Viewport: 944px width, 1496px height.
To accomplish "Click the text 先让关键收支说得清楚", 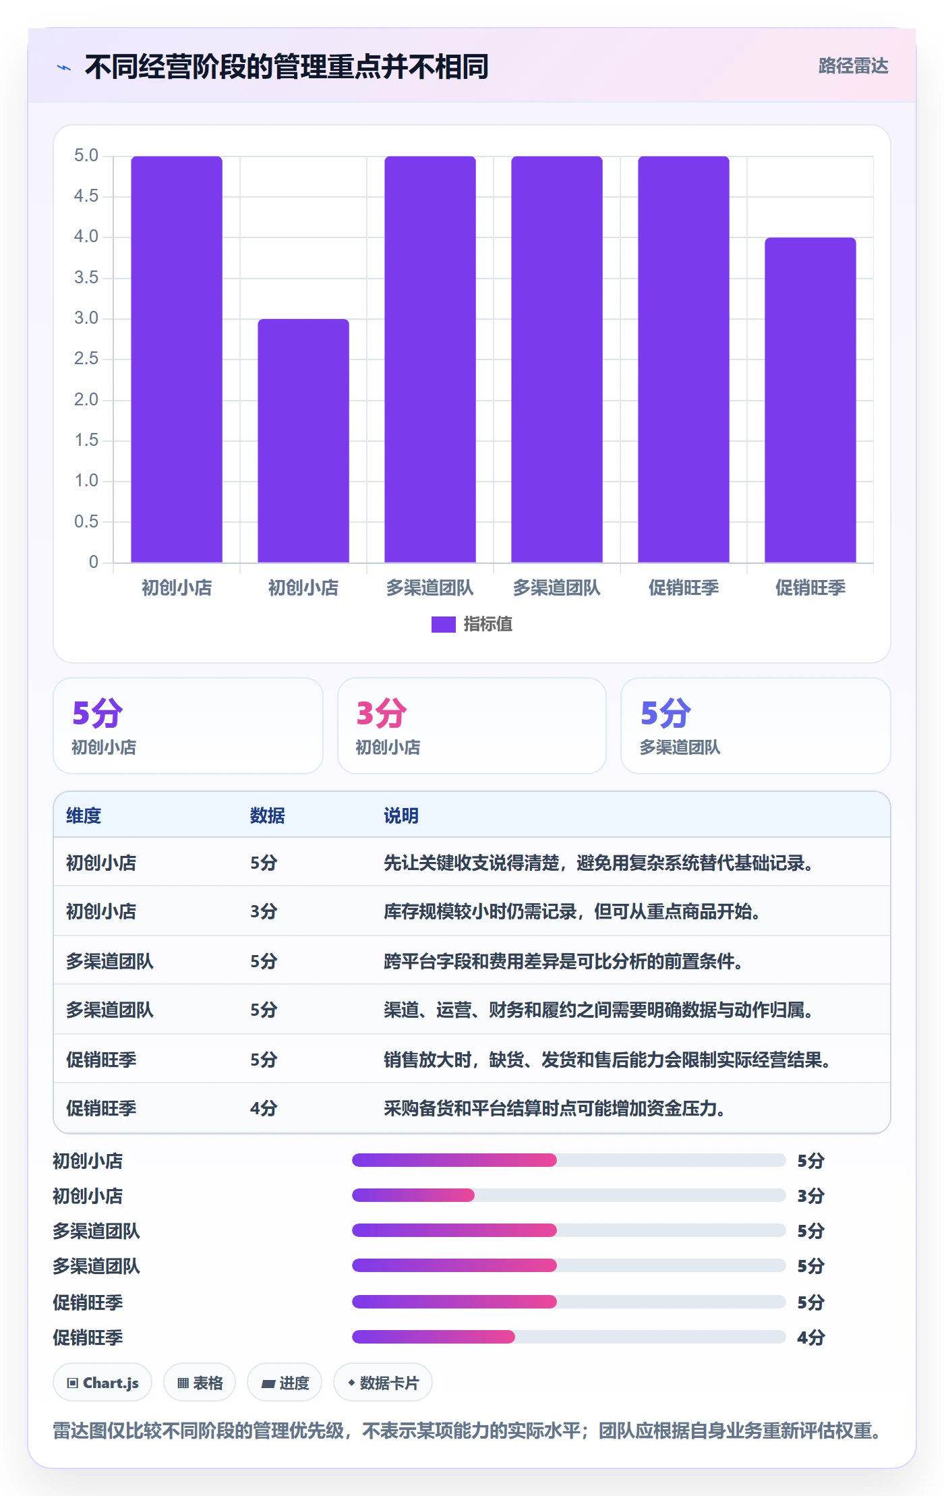I will [x=471, y=863].
